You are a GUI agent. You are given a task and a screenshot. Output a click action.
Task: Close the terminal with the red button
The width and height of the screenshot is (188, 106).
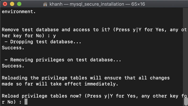[x=5, y=4]
